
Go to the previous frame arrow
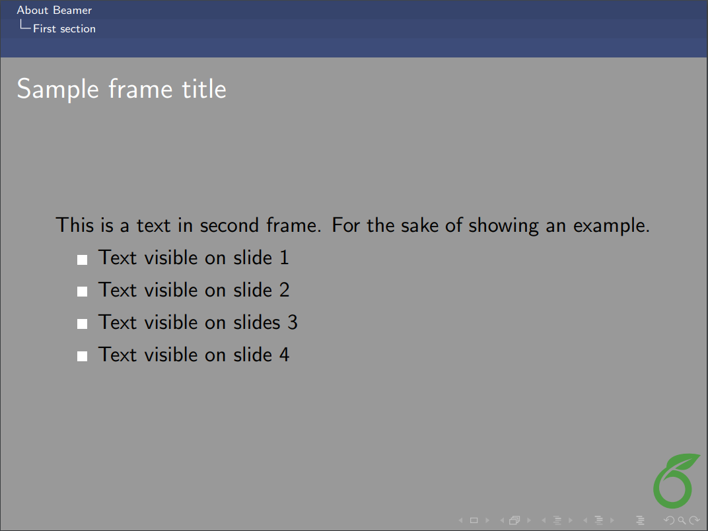[x=502, y=520]
